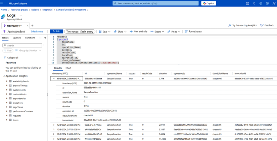277x141 pixels.
Task: Expand the browserTimings table
Action: pos(7,86)
